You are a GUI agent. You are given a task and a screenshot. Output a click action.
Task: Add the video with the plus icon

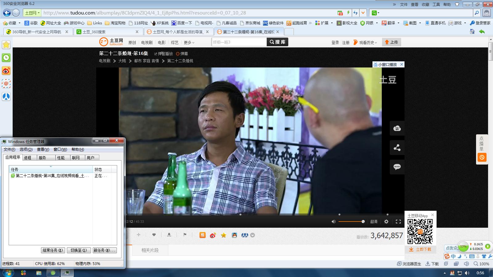click(x=138, y=235)
